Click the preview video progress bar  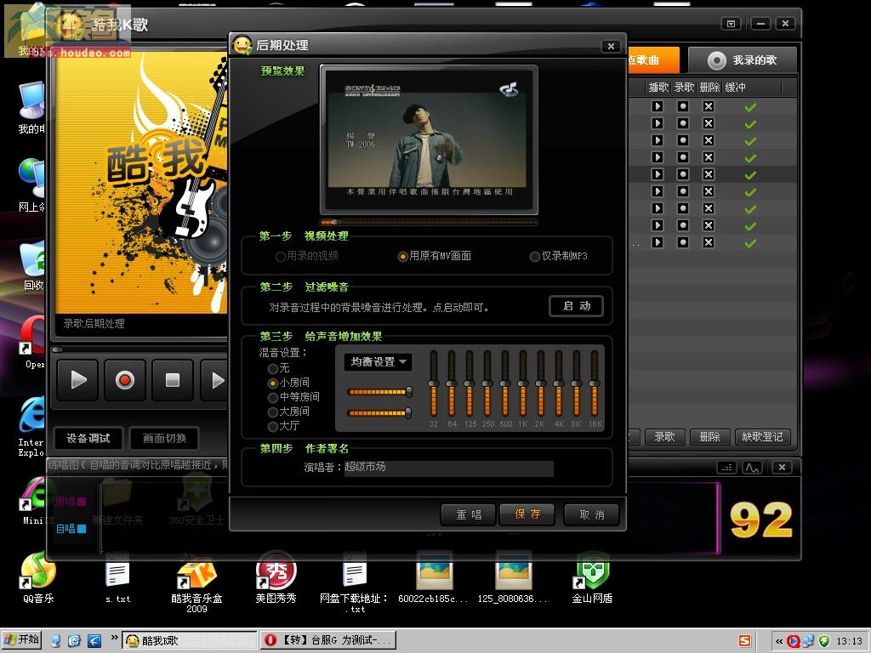tap(429, 222)
